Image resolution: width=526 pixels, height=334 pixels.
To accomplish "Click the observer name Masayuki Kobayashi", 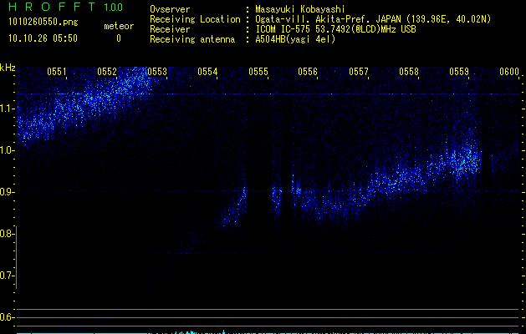I will pyautogui.click(x=300, y=9).
